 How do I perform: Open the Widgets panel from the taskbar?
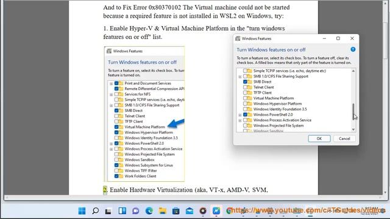point(122,211)
